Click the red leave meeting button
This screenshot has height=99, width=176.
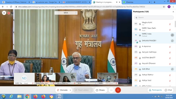click(118, 90)
